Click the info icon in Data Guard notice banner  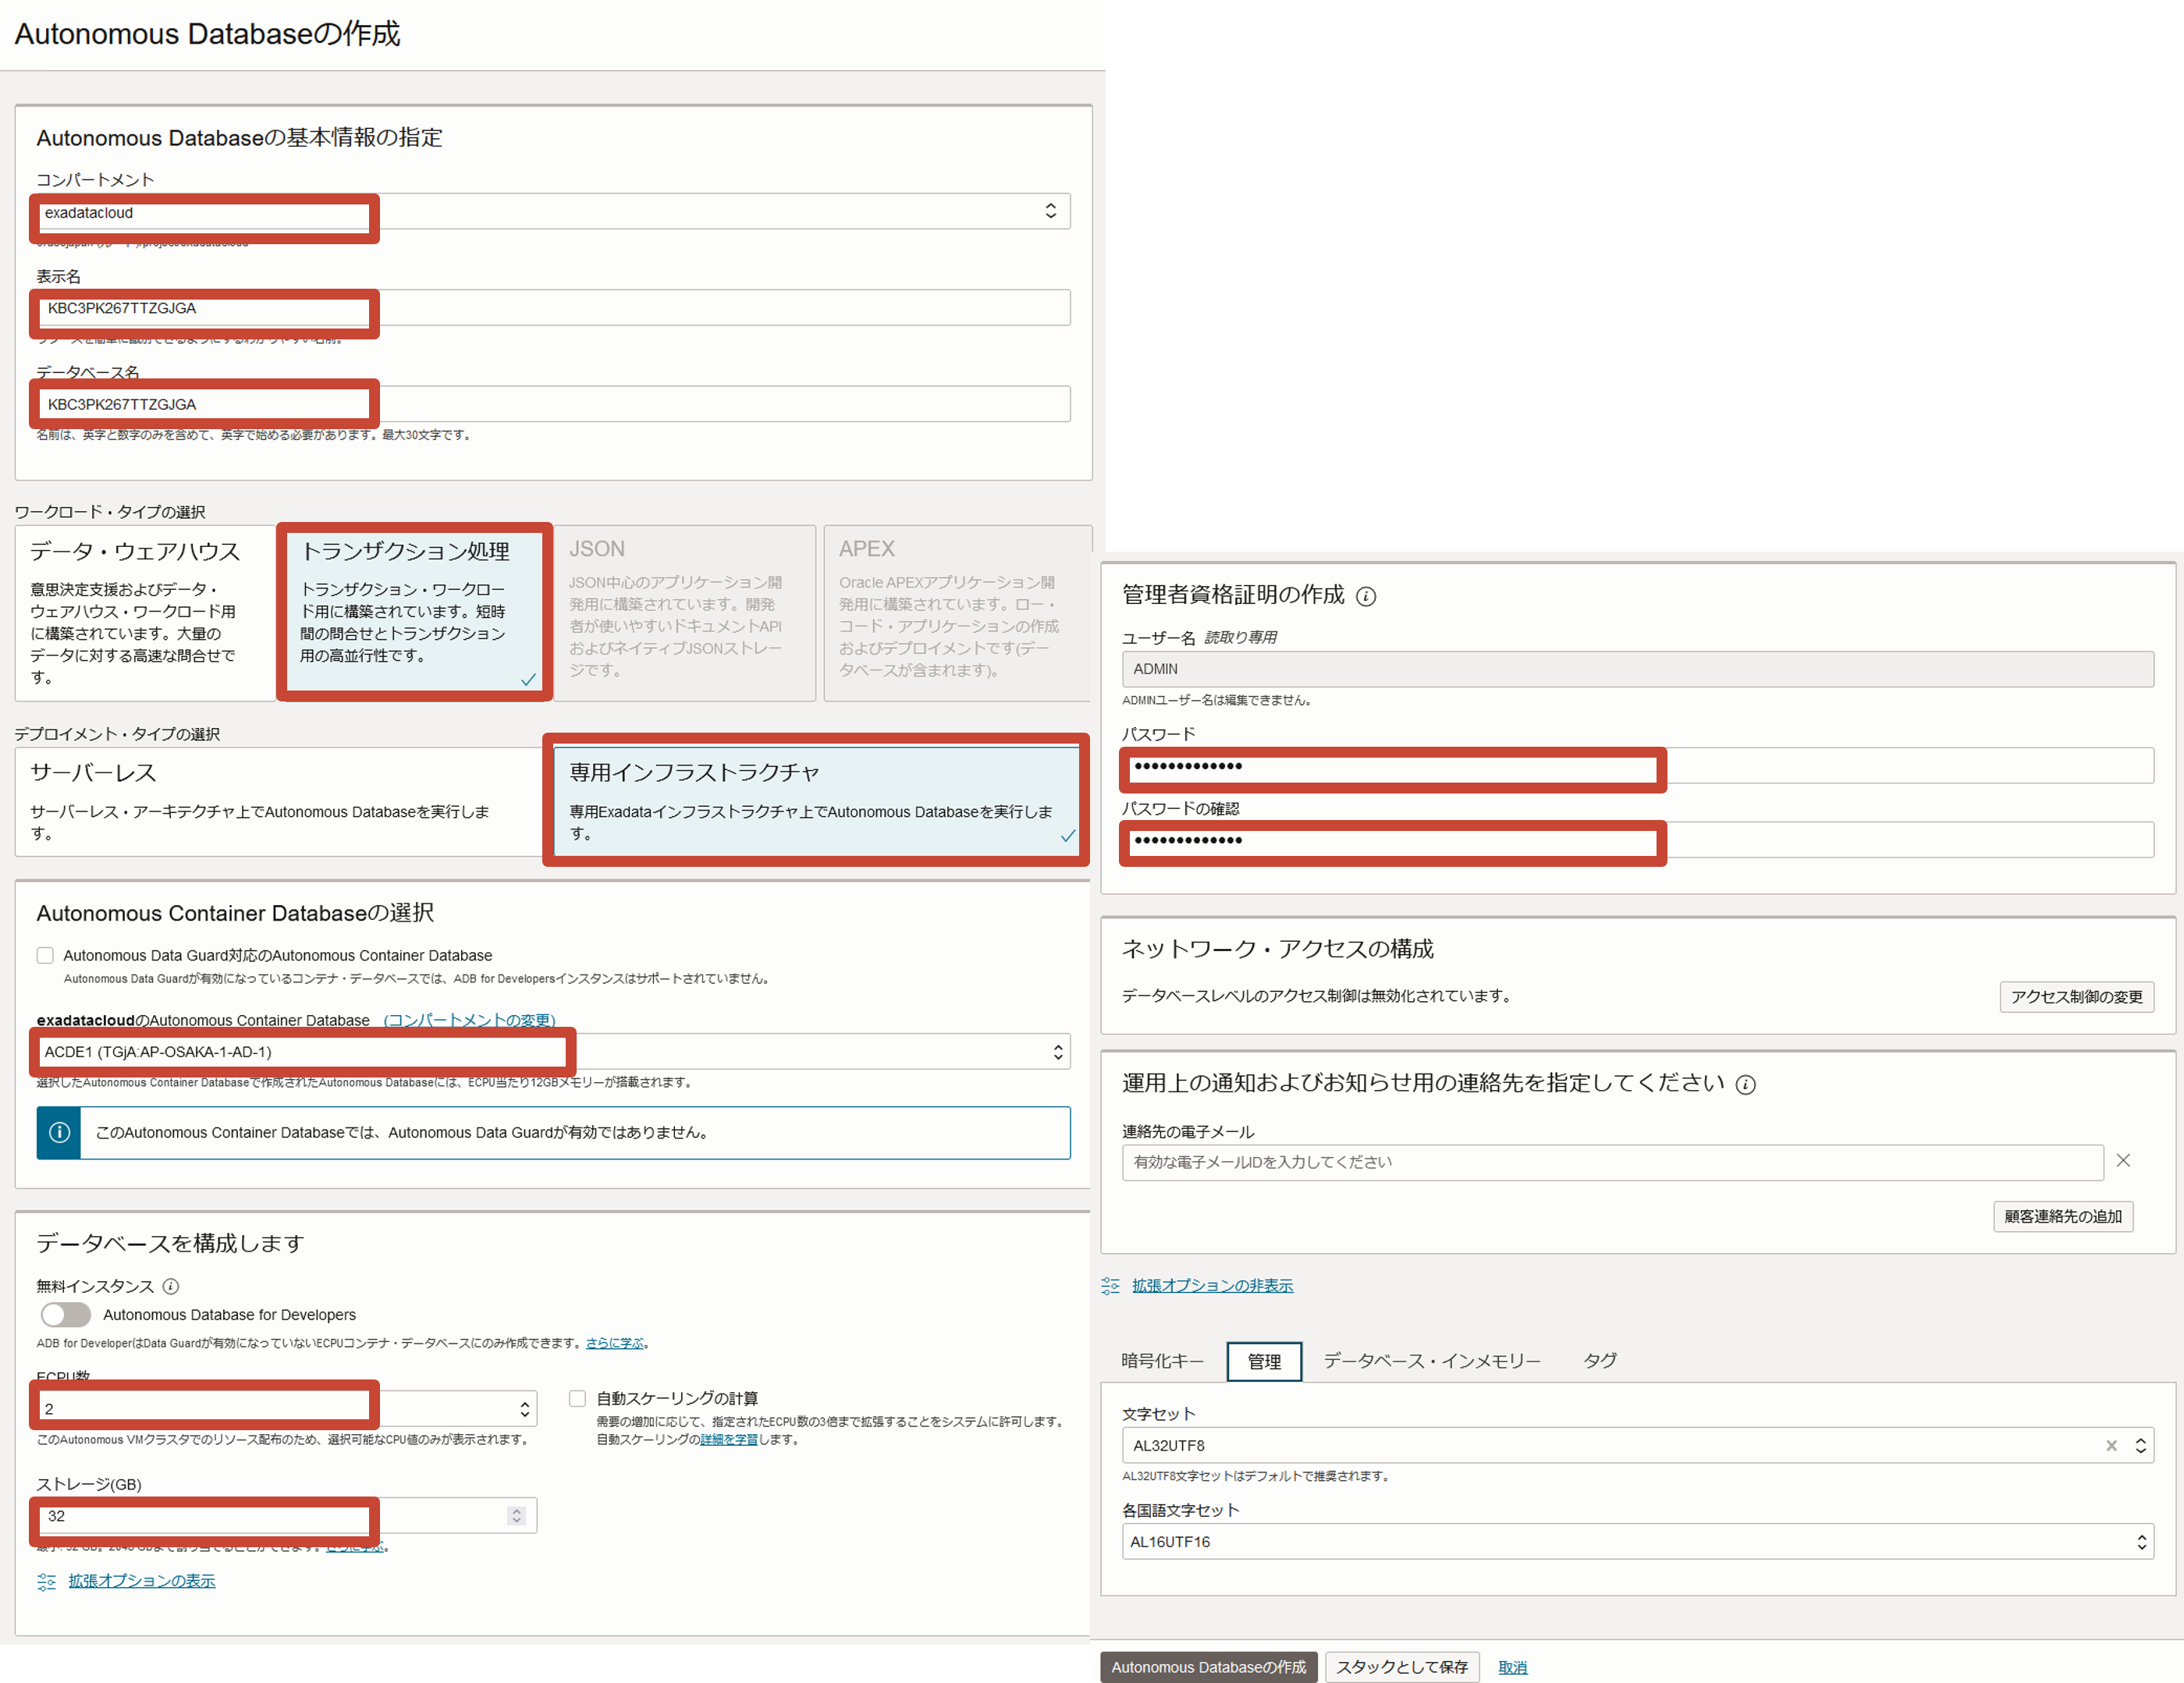[59, 1132]
